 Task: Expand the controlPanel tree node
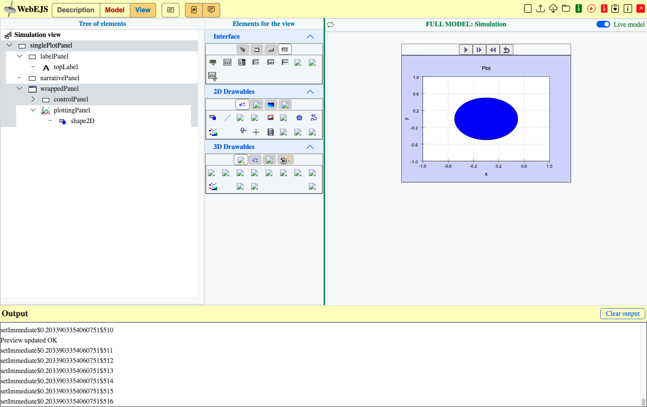click(33, 99)
